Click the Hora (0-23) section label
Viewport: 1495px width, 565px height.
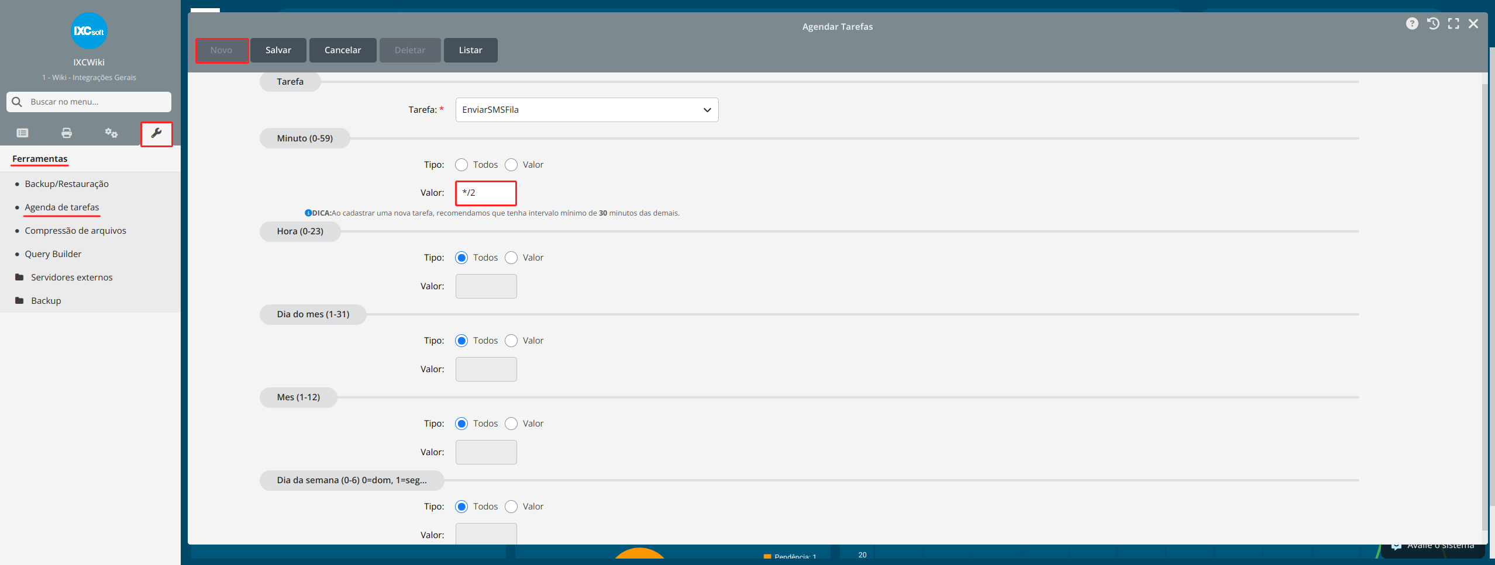300,231
